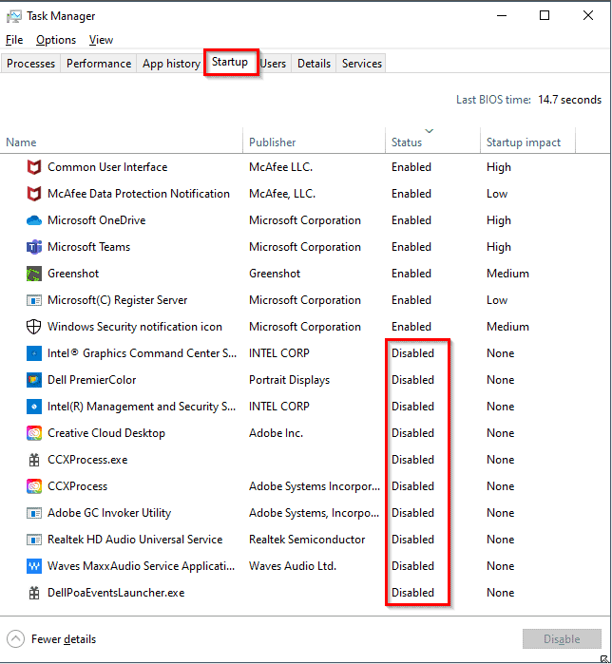
Task: Click the Dell PremierColor icon
Action: [34, 380]
